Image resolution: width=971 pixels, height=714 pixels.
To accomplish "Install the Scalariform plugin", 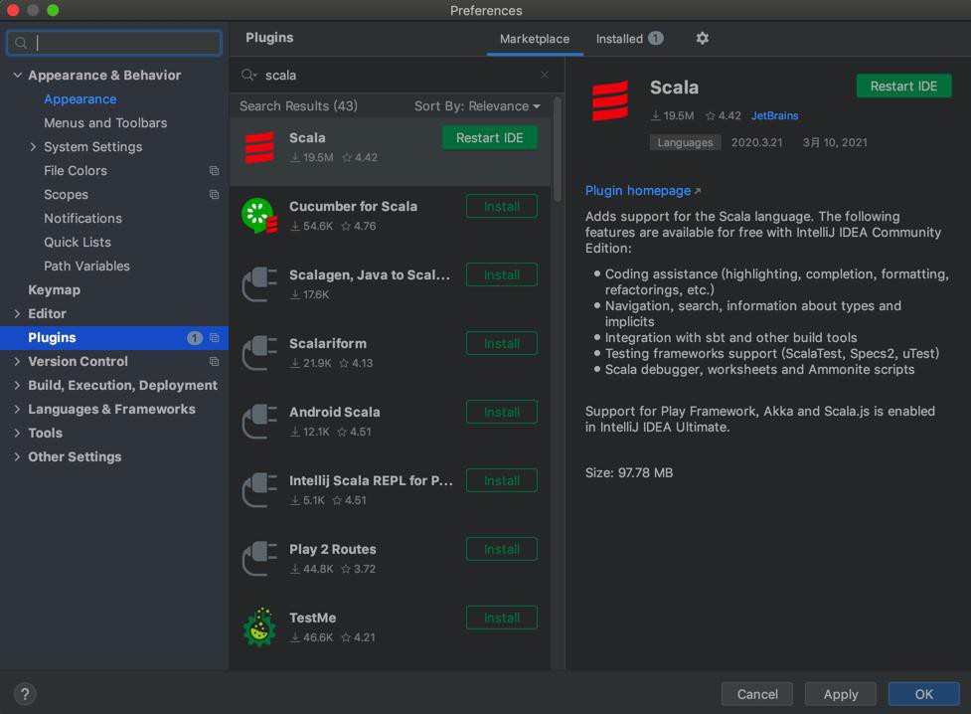I will tap(502, 343).
